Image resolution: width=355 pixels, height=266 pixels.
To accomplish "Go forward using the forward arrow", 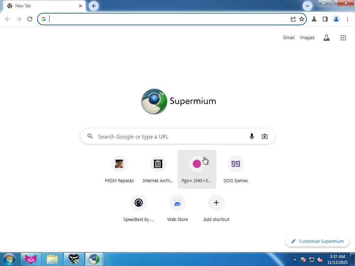I will (19, 19).
